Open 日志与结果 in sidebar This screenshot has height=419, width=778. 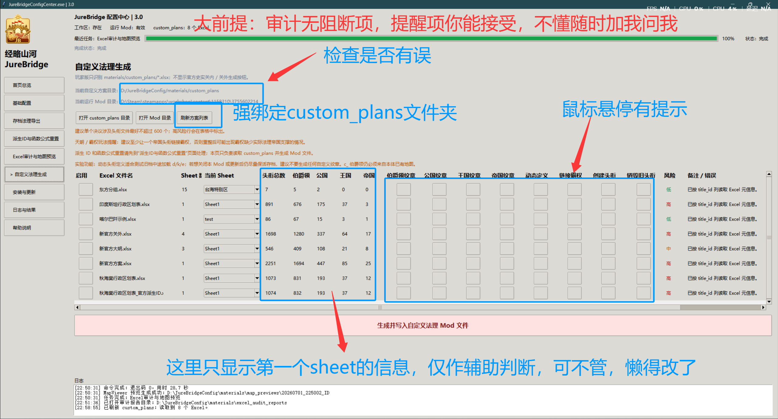pyautogui.click(x=34, y=210)
